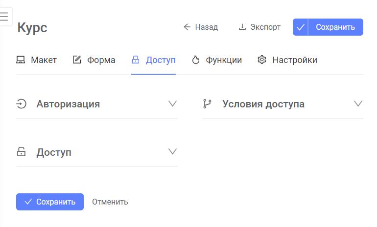
Task: Click the laptop icon beside Макет
Action: point(21,60)
